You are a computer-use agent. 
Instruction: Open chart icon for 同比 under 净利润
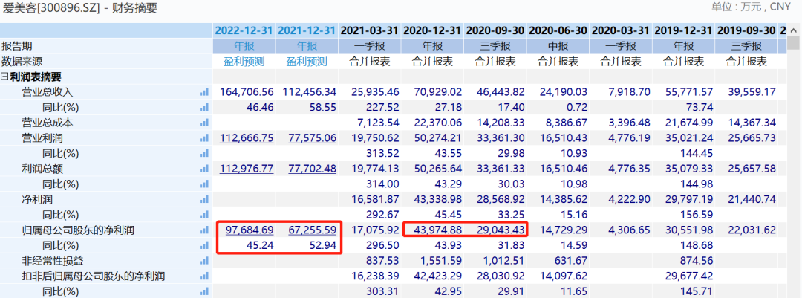(x=205, y=215)
